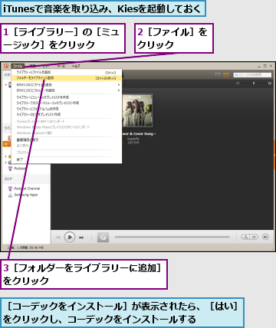Select フォルダーをライブラリーに追加 menu entry

(67, 78)
